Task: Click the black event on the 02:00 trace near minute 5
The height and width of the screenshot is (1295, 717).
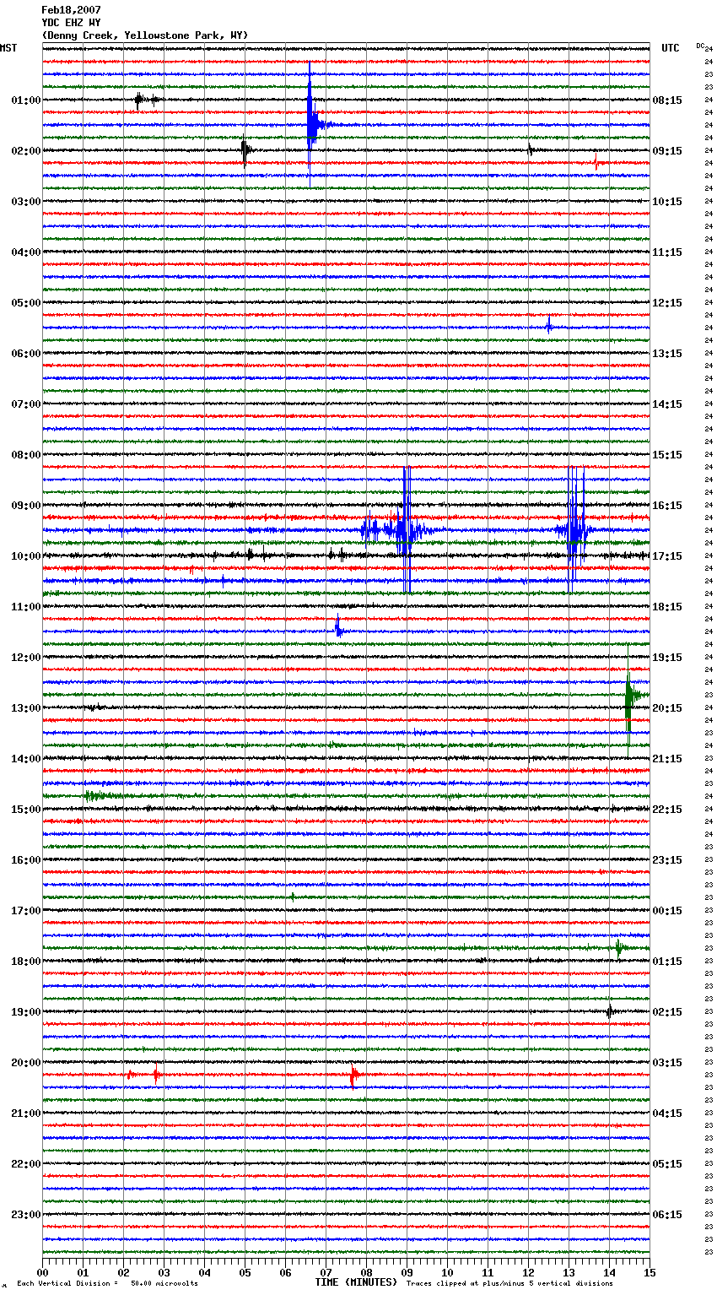Action: point(245,151)
